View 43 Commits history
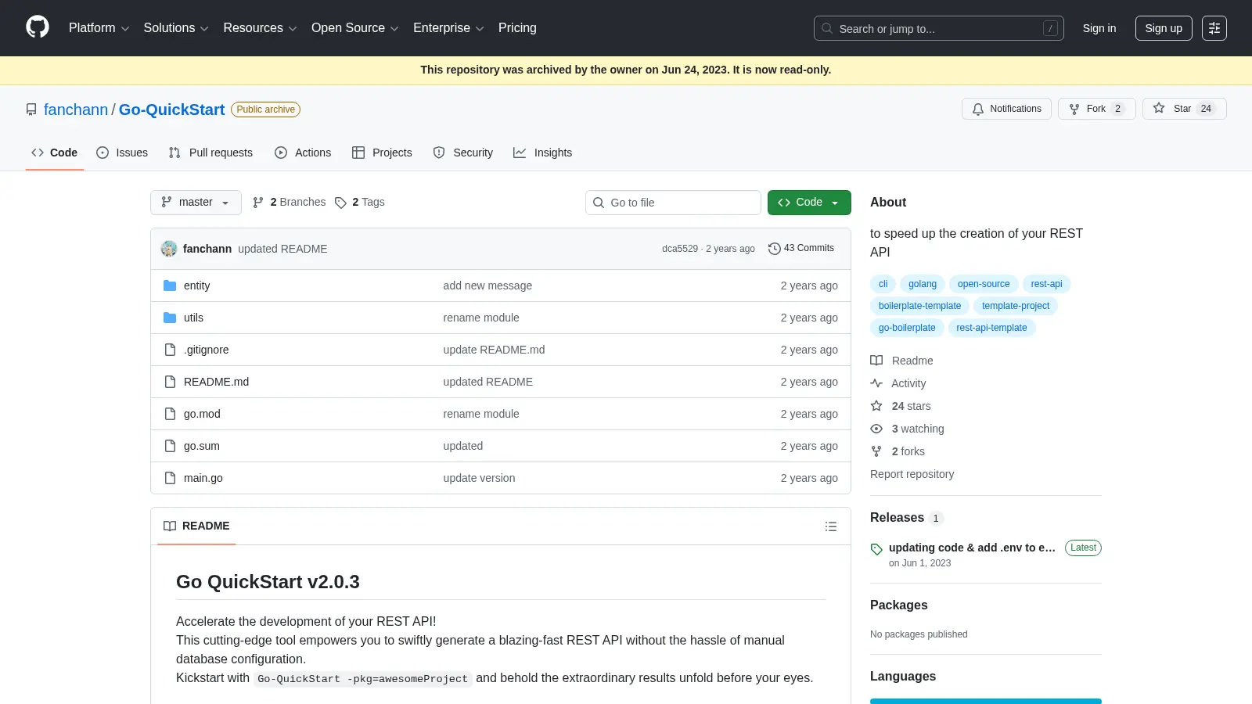1252x704 pixels. (x=801, y=248)
